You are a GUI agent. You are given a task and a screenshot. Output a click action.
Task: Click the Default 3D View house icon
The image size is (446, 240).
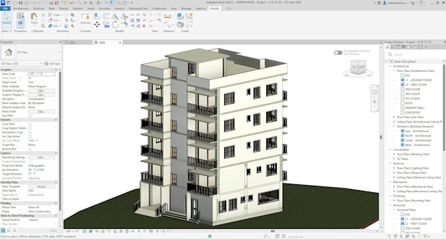click(98, 3)
